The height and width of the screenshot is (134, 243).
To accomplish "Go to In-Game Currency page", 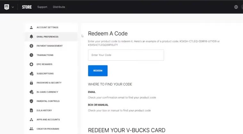I will [x=47, y=92].
